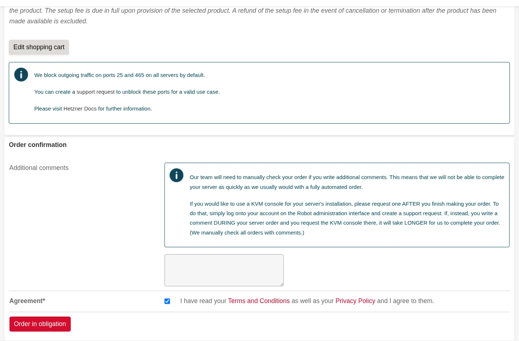Click the resize handle of the comments box

coord(282,284)
